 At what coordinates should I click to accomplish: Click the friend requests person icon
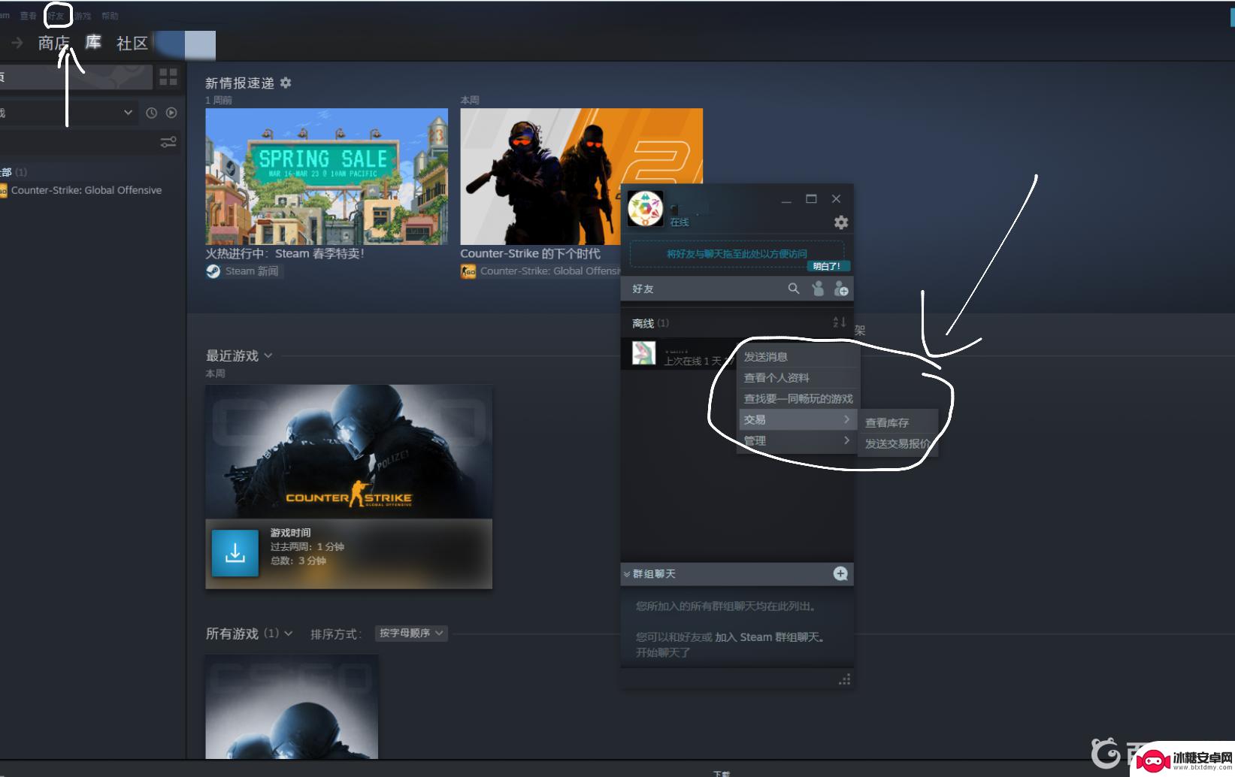pos(818,289)
